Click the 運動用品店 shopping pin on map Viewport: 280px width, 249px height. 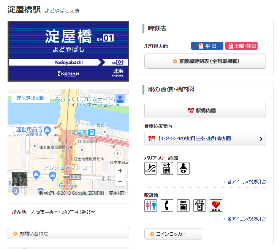pos(47,131)
